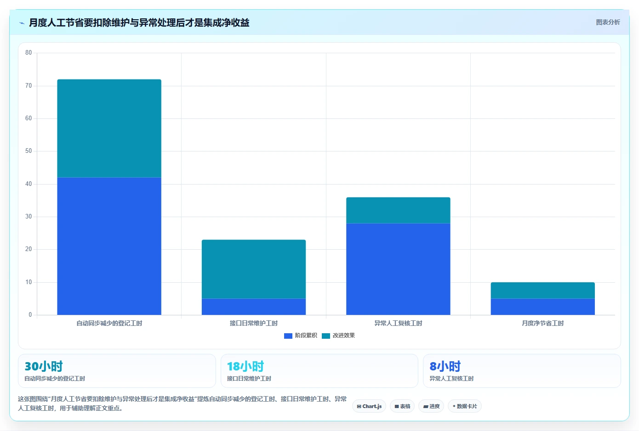
Task: Click the 数据卡片 tag chip
Action: click(465, 406)
